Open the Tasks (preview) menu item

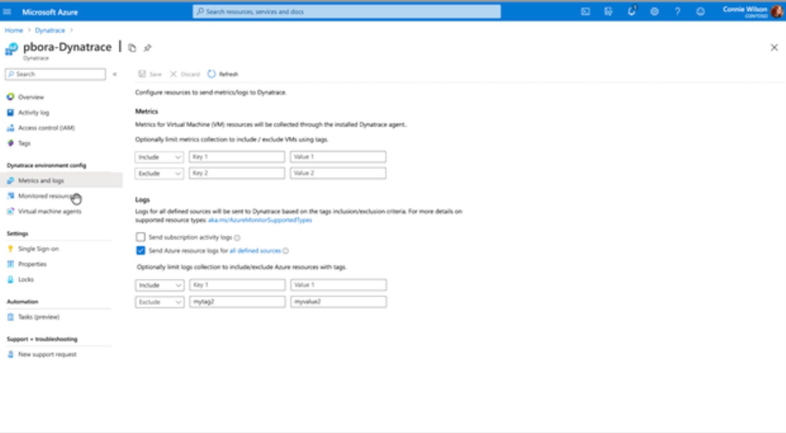click(x=39, y=317)
